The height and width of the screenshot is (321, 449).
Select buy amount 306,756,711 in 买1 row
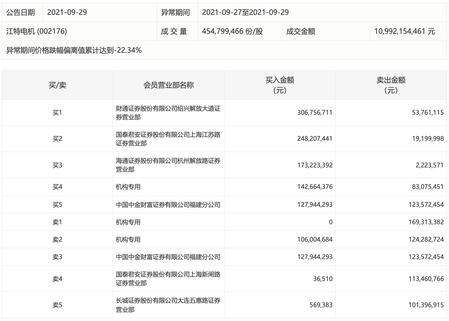(315, 113)
